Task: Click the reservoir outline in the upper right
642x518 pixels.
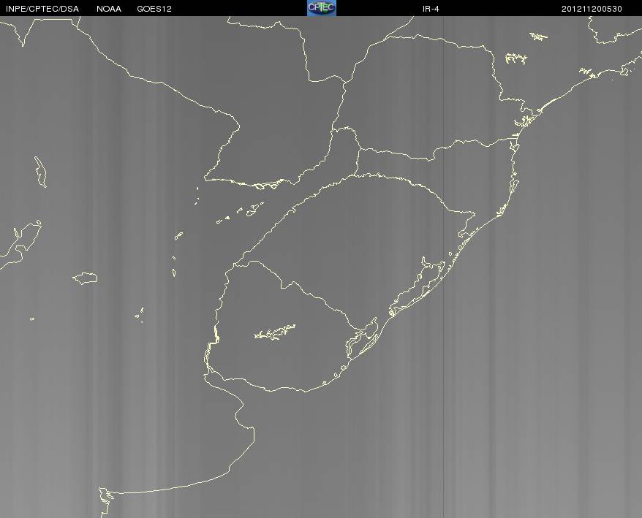Action: click(515, 58)
